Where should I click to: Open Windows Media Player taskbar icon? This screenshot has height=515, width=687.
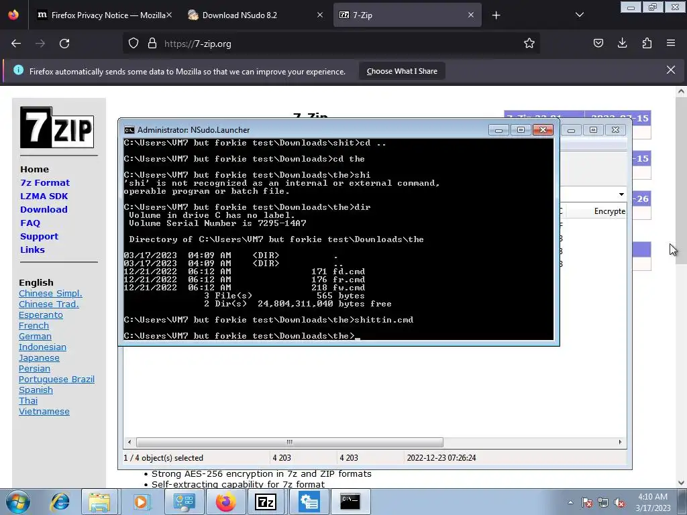[141, 502]
